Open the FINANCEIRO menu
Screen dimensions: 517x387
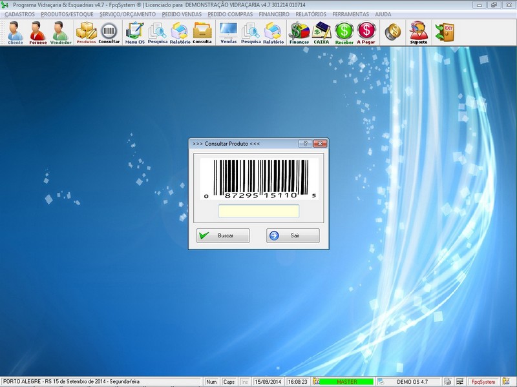coord(273,14)
